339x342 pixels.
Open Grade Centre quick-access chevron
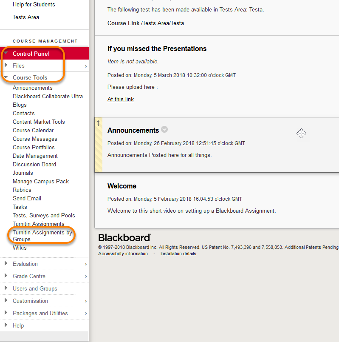[86, 276]
